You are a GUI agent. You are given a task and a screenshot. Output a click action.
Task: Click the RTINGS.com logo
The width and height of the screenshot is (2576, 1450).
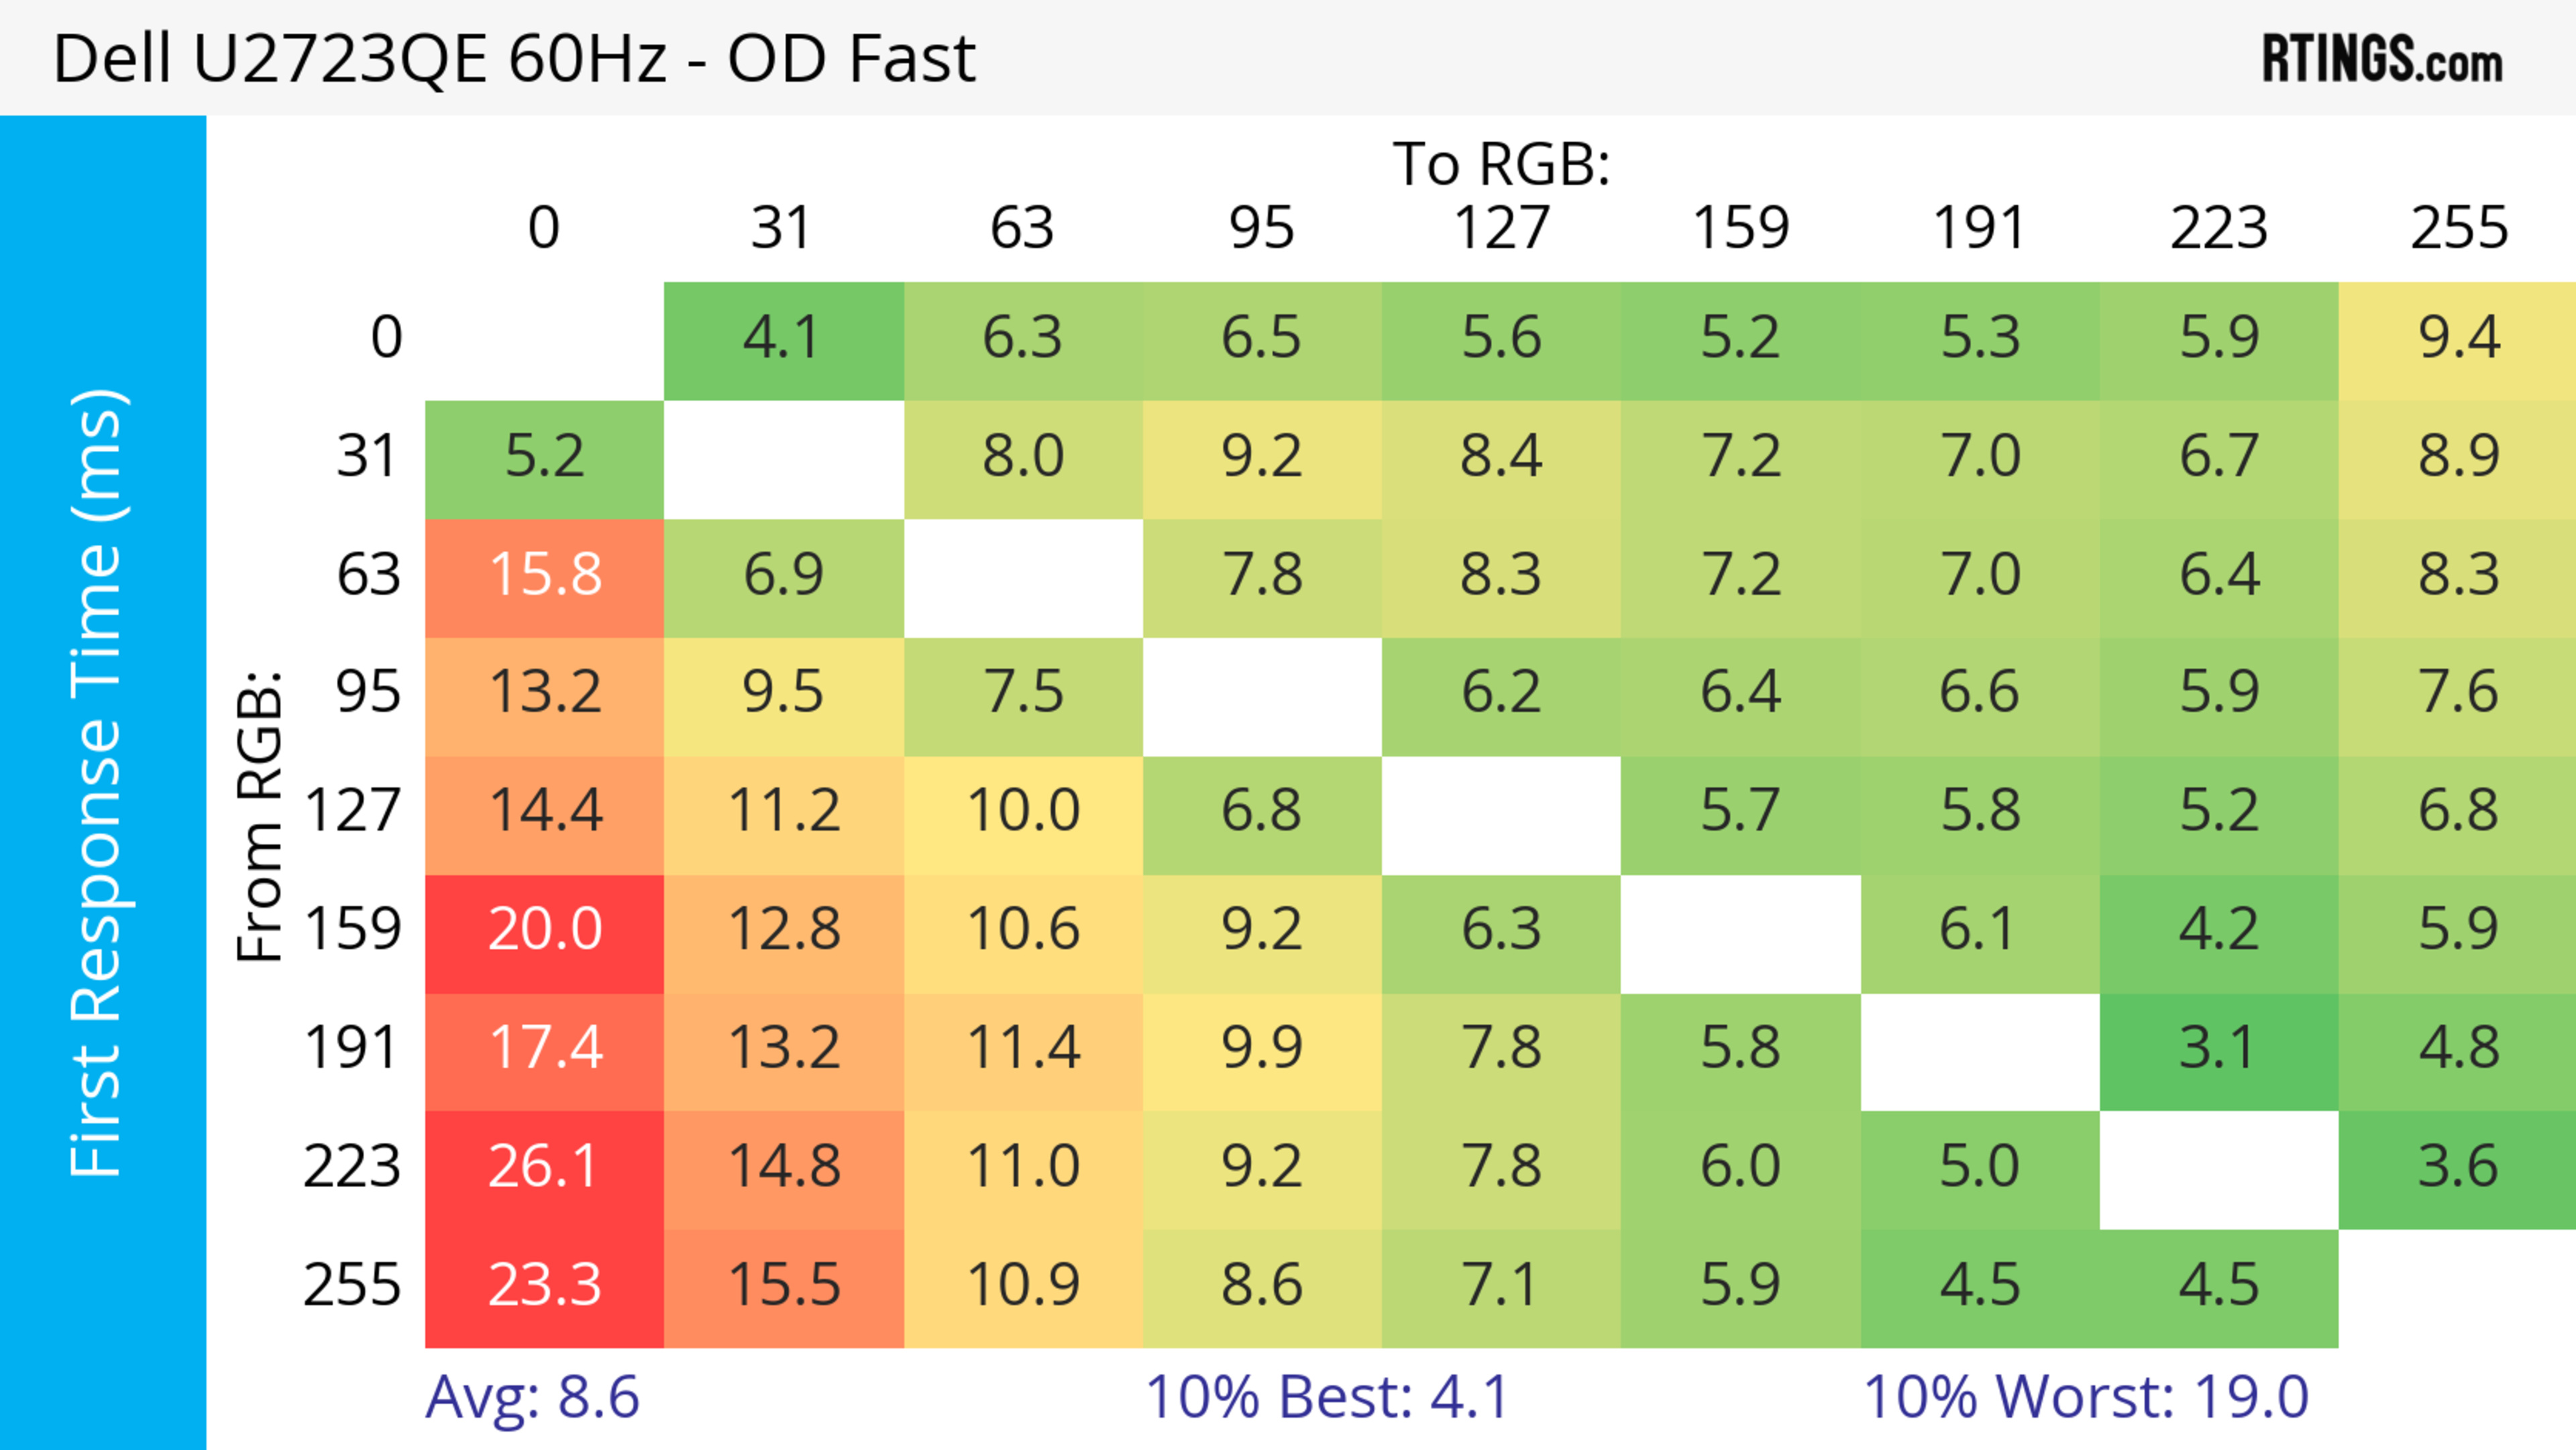coord(2381,59)
